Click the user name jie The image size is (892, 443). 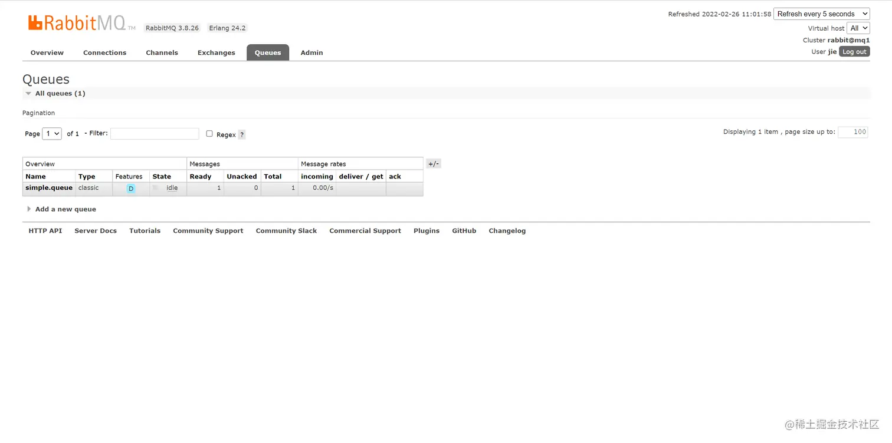pyautogui.click(x=832, y=52)
